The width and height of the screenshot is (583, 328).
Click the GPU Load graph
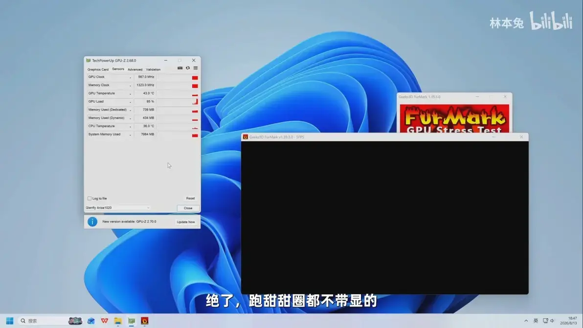[x=178, y=101]
